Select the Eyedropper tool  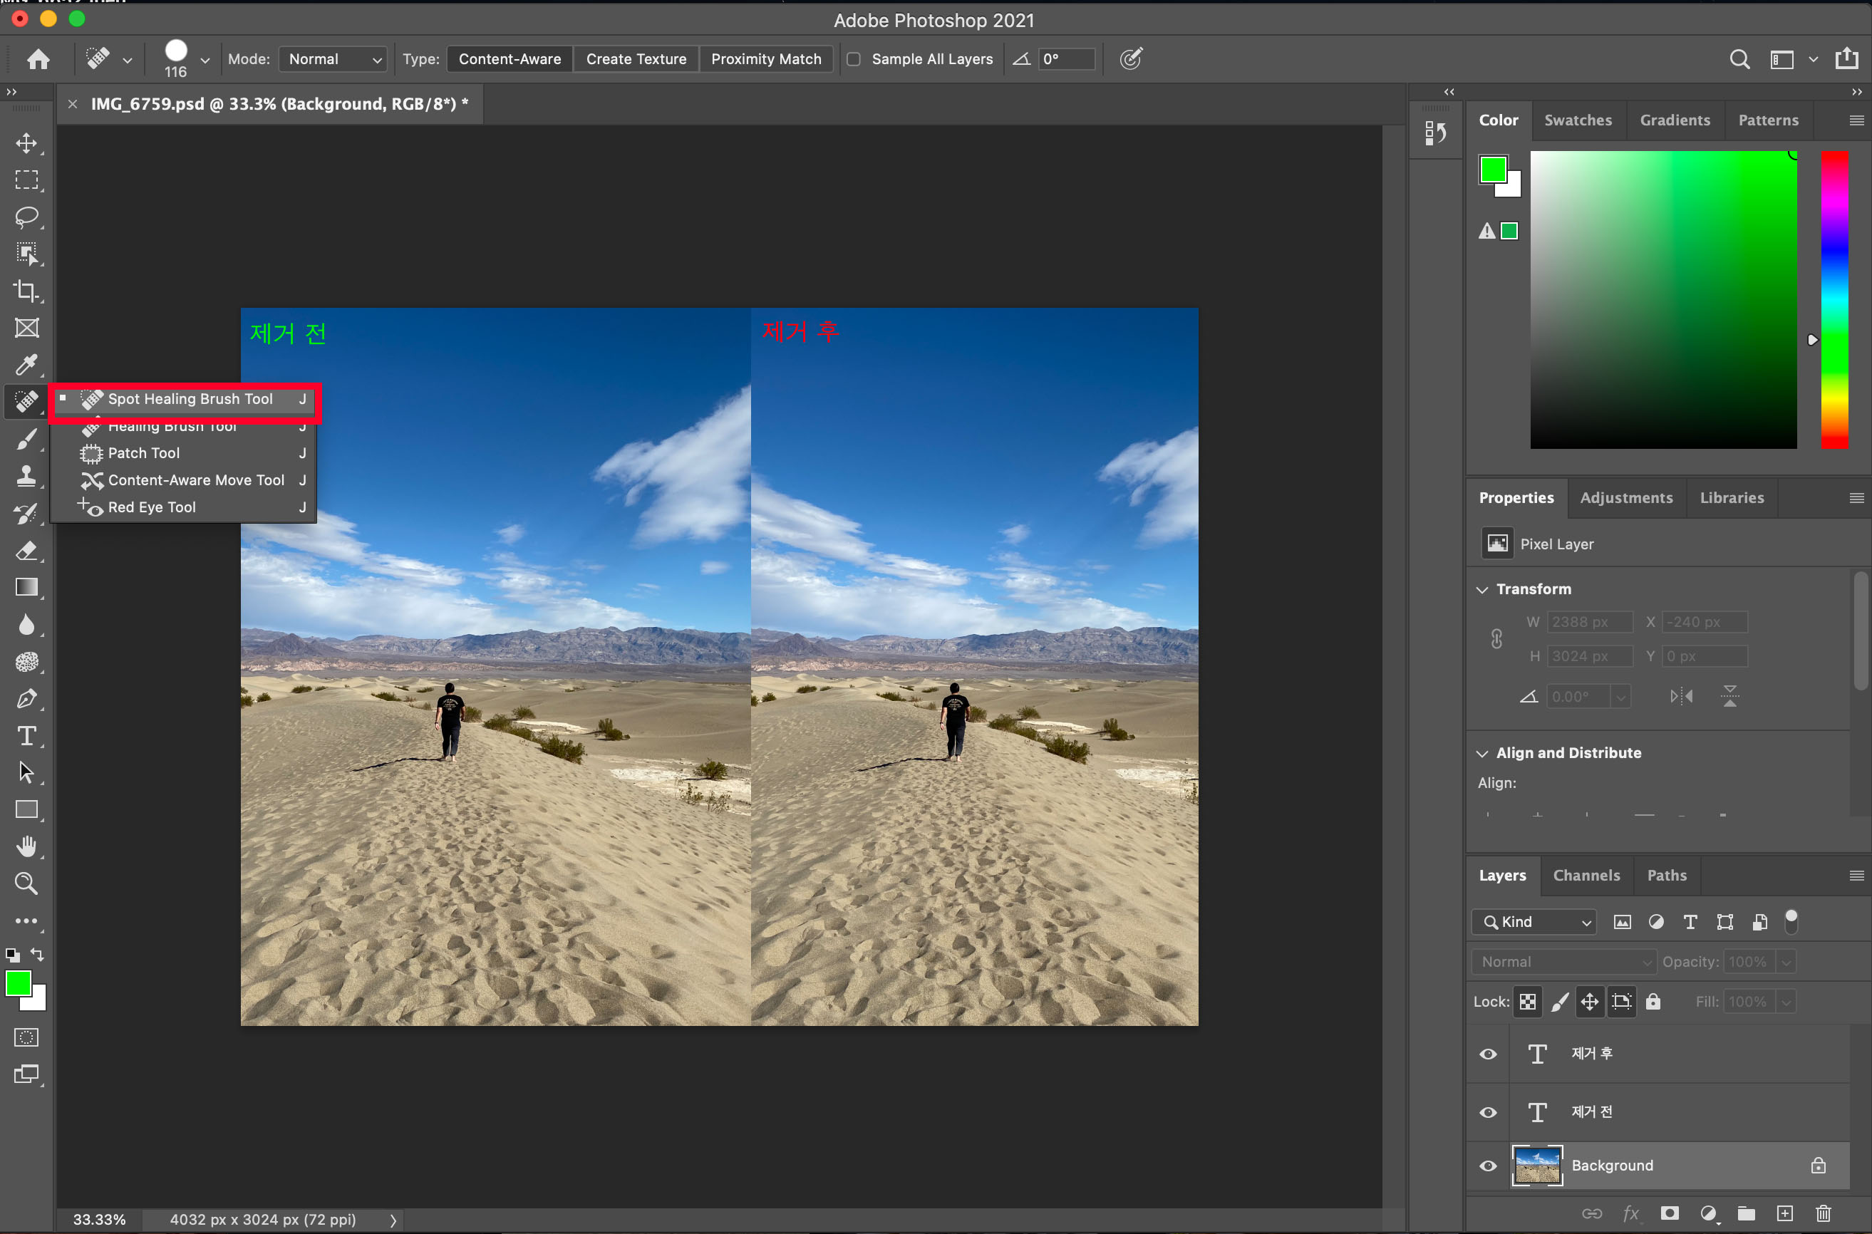(27, 364)
